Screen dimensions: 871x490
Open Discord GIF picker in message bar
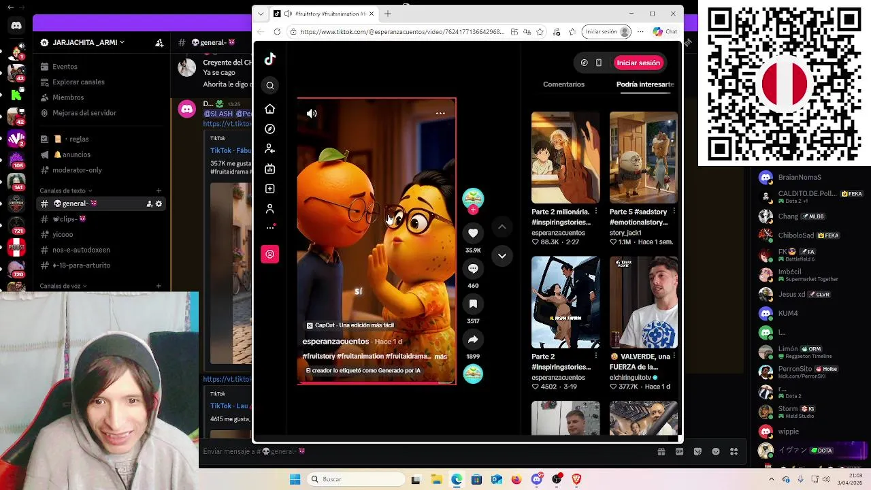tap(679, 451)
